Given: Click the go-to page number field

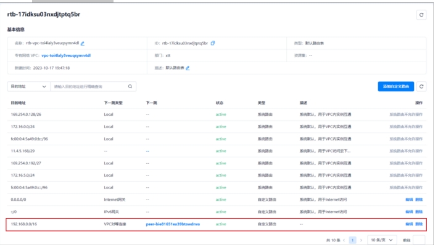Looking at the screenshot, I should [419, 240].
